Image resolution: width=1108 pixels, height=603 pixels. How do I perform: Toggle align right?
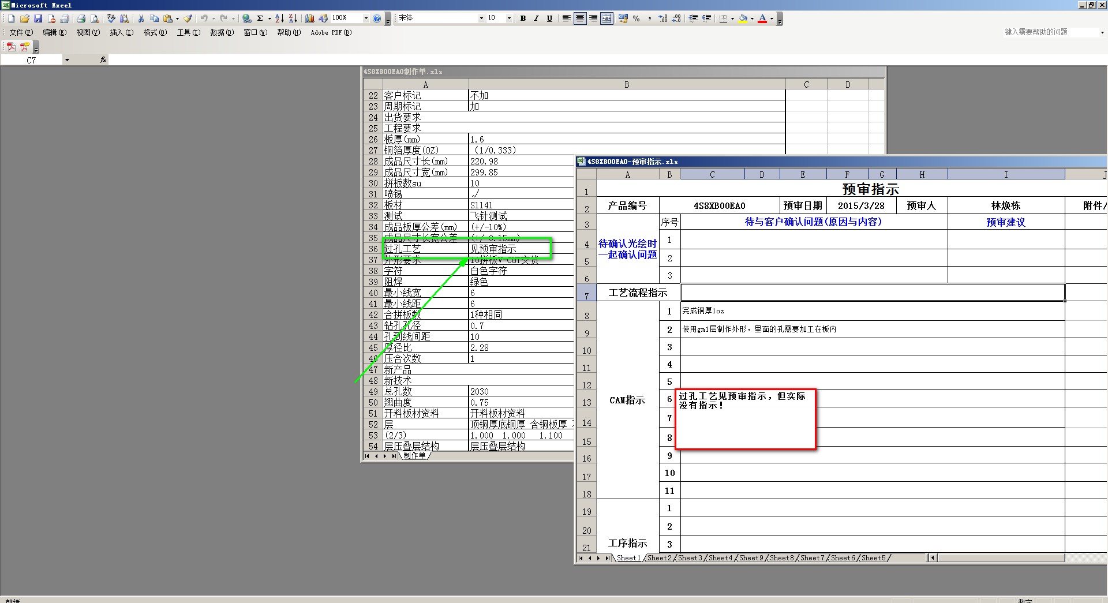pos(593,18)
